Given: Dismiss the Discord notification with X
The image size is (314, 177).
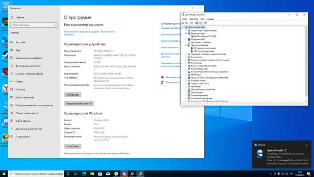Looking at the screenshot, I should [x=306, y=145].
